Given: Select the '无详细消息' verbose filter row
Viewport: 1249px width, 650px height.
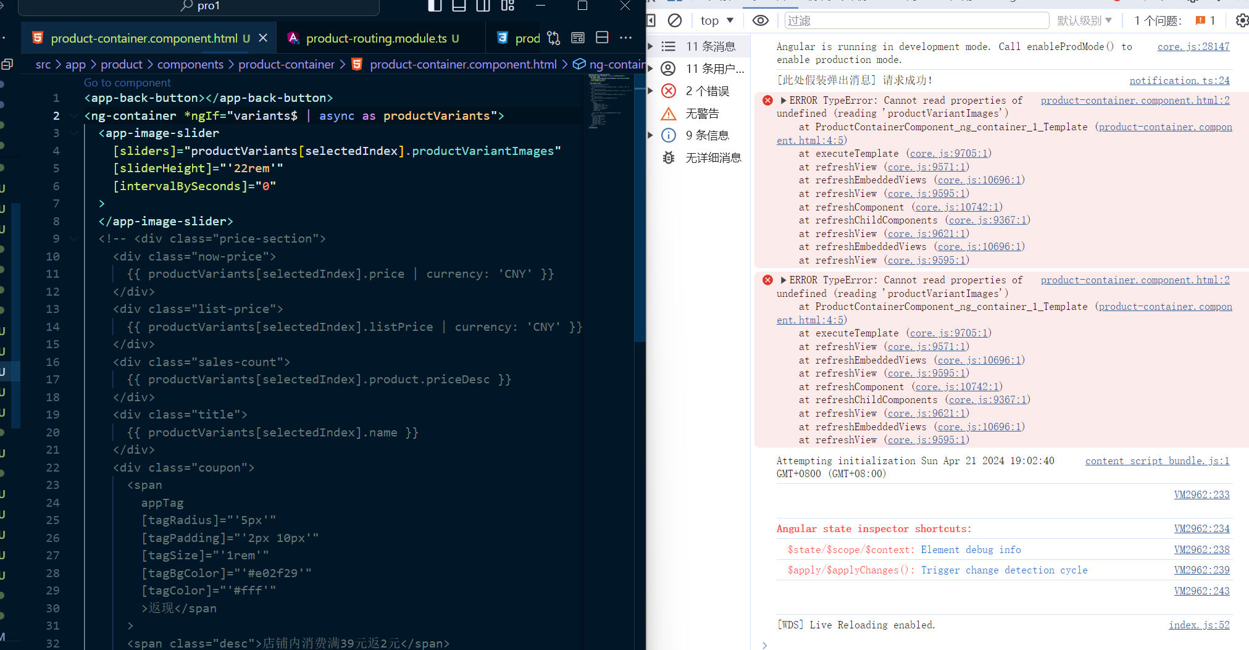Looking at the screenshot, I should point(698,157).
